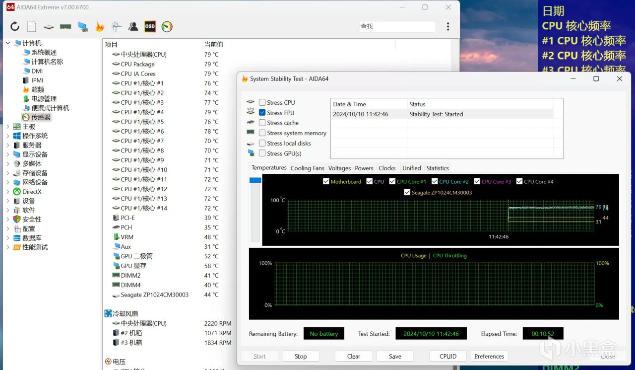Open the Report page icon in toolbar
This screenshot has width=635, height=370.
[x=32, y=27]
